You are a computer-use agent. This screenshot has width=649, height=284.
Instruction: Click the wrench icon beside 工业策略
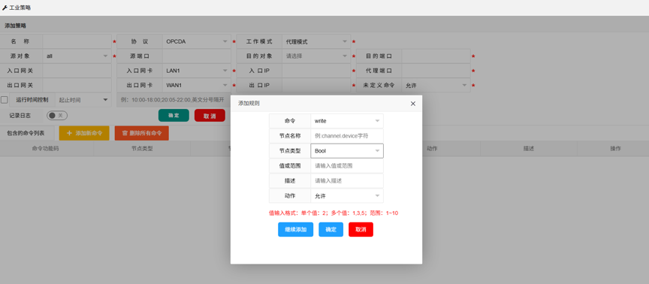[5, 8]
